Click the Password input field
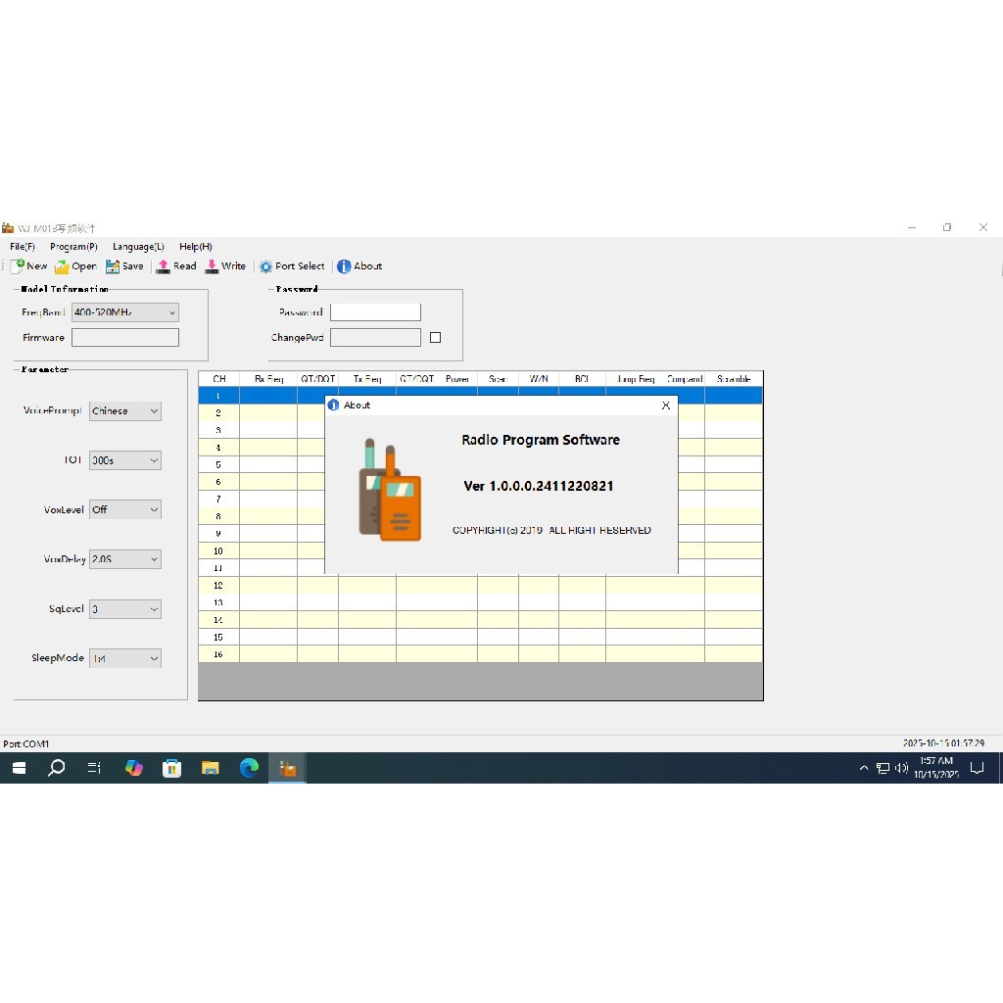 375,312
